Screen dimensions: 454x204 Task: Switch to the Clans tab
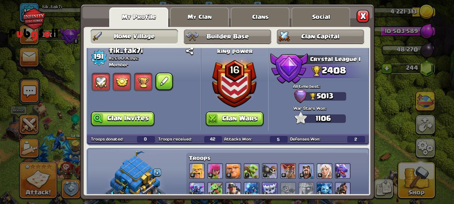click(x=260, y=17)
